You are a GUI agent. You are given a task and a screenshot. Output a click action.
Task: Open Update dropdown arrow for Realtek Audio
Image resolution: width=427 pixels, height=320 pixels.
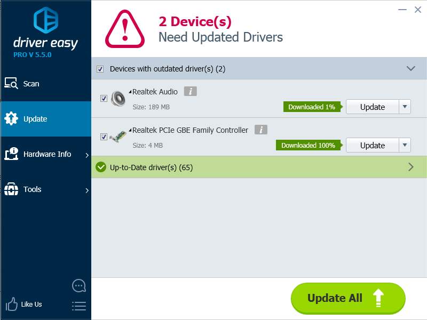(x=405, y=107)
